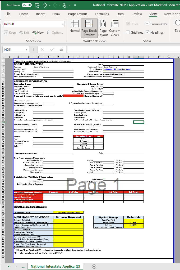The width and height of the screenshot is (180, 270).
Task: Toggle the Ruler checkbox
Action: point(128,24)
